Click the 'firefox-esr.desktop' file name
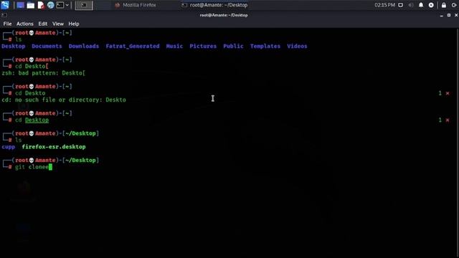This screenshot has width=459, height=258. coord(54,147)
